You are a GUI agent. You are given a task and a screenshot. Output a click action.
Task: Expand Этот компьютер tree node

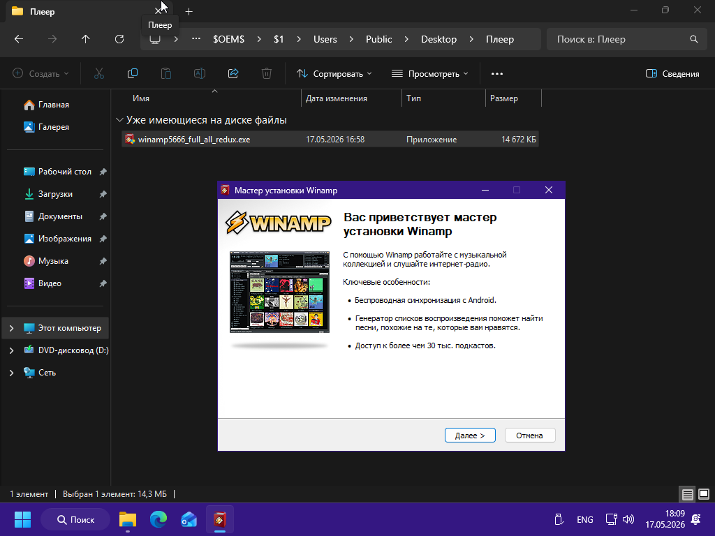click(11, 328)
